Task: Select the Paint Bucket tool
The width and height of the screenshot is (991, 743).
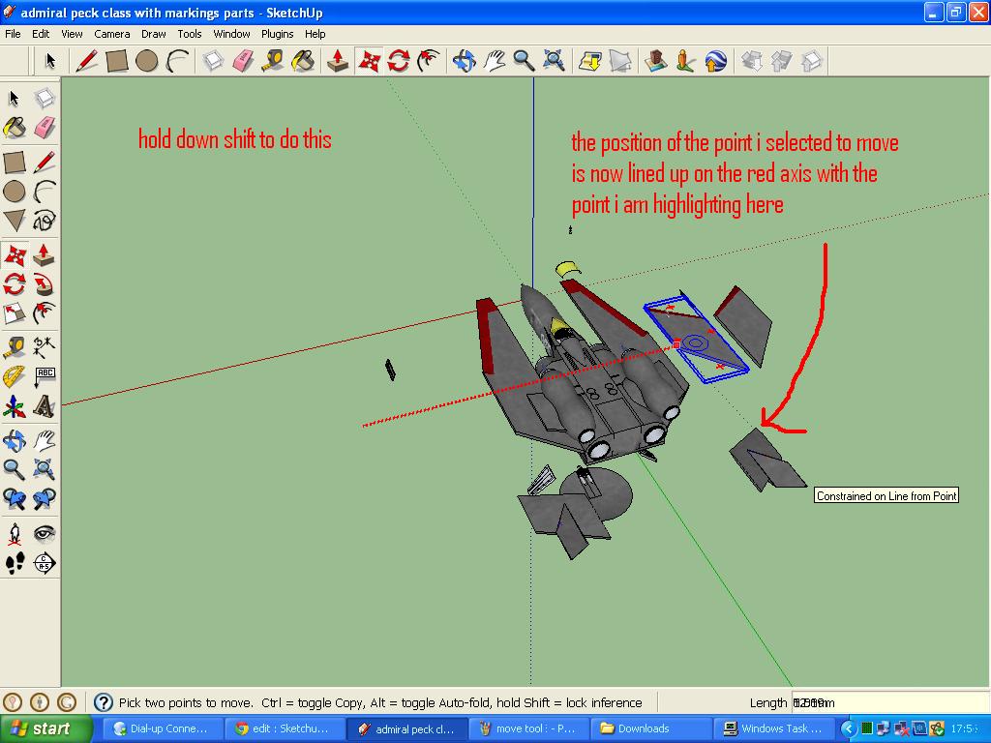Action: [15, 126]
